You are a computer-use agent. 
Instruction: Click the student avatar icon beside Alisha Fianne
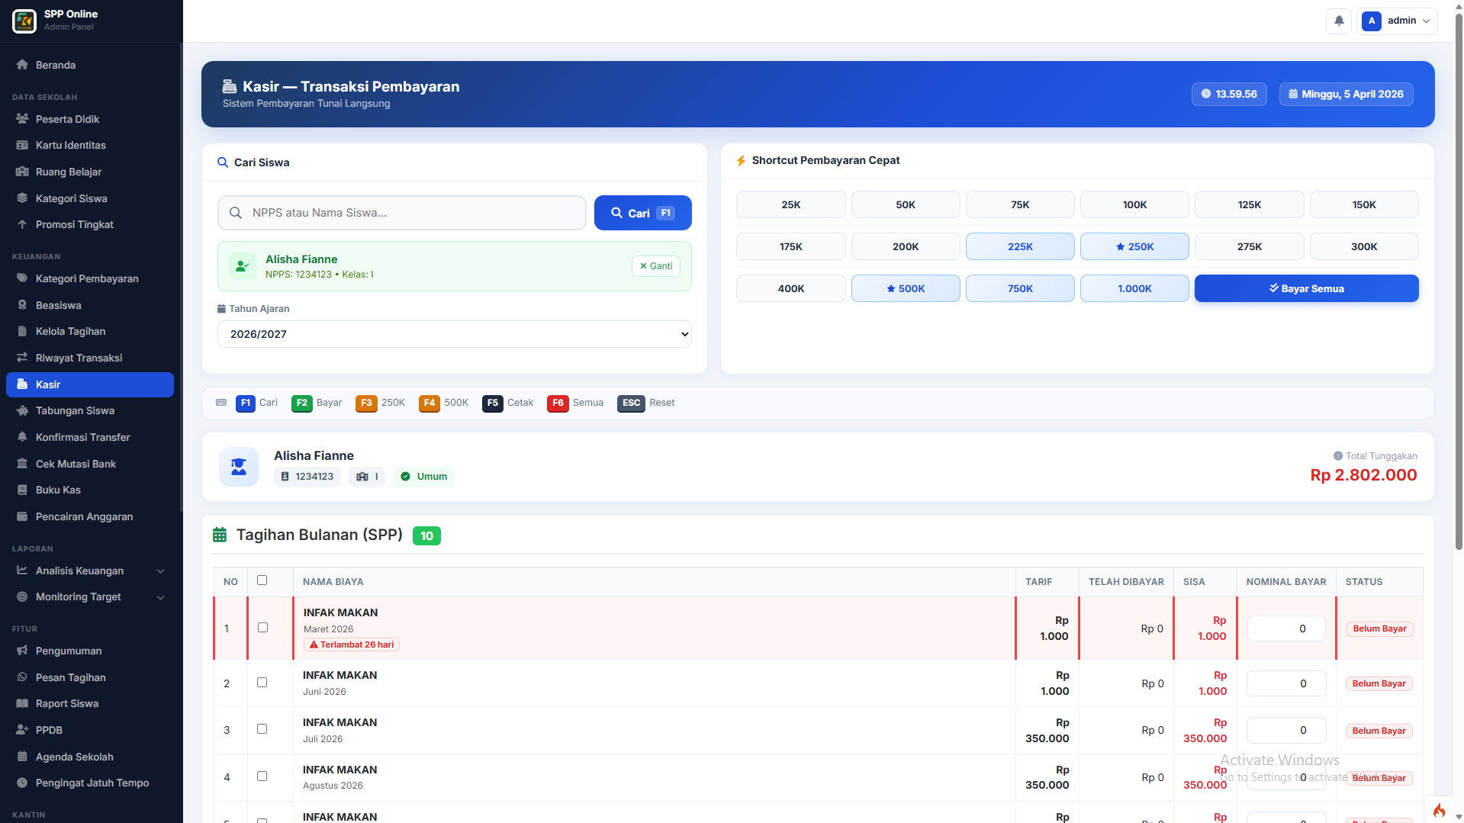pyautogui.click(x=239, y=467)
